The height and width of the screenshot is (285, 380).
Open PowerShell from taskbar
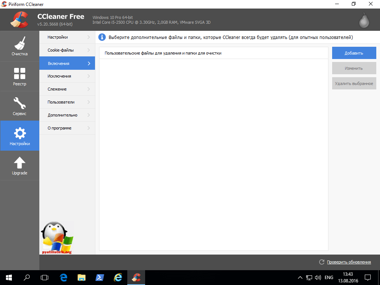click(x=100, y=277)
